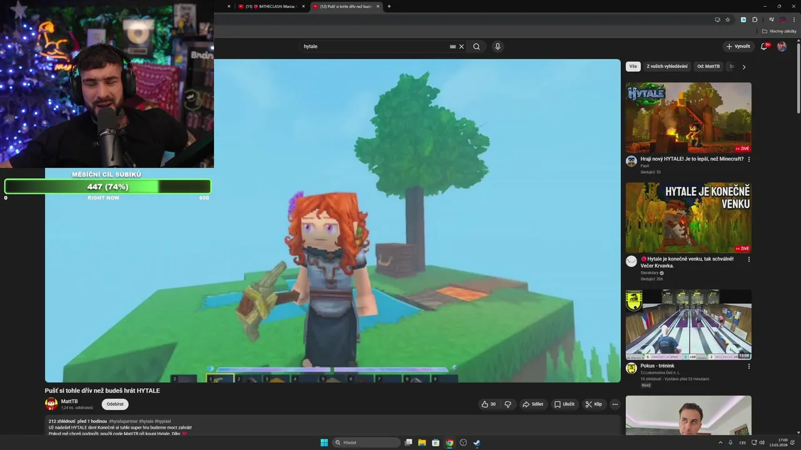Dislike the video with thumbs-down icon

[x=508, y=404]
